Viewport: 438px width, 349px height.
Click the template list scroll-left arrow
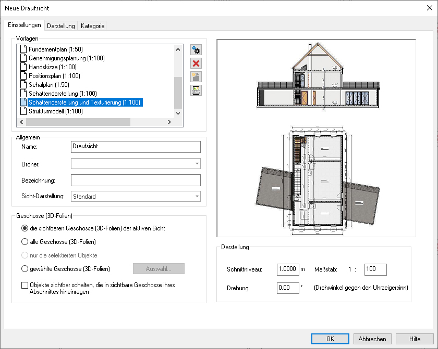pos(21,122)
